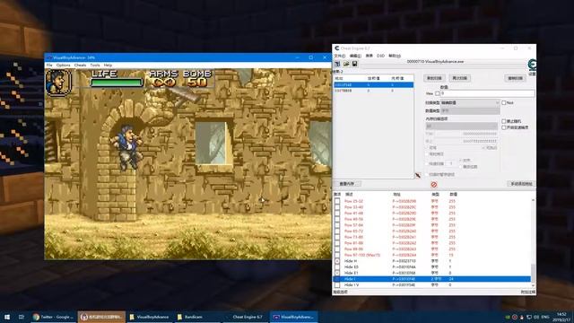Open the scan type dropdown

[x=470, y=103]
